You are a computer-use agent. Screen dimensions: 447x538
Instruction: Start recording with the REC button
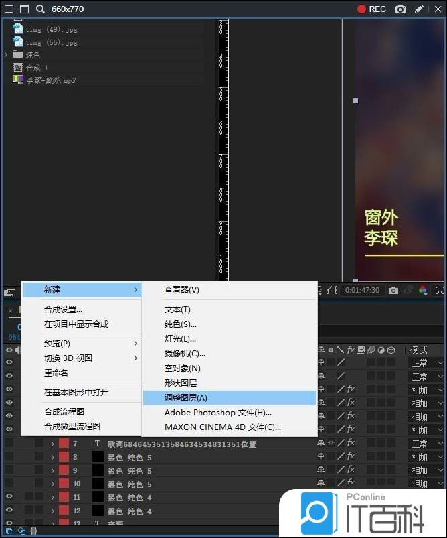[371, 9]
